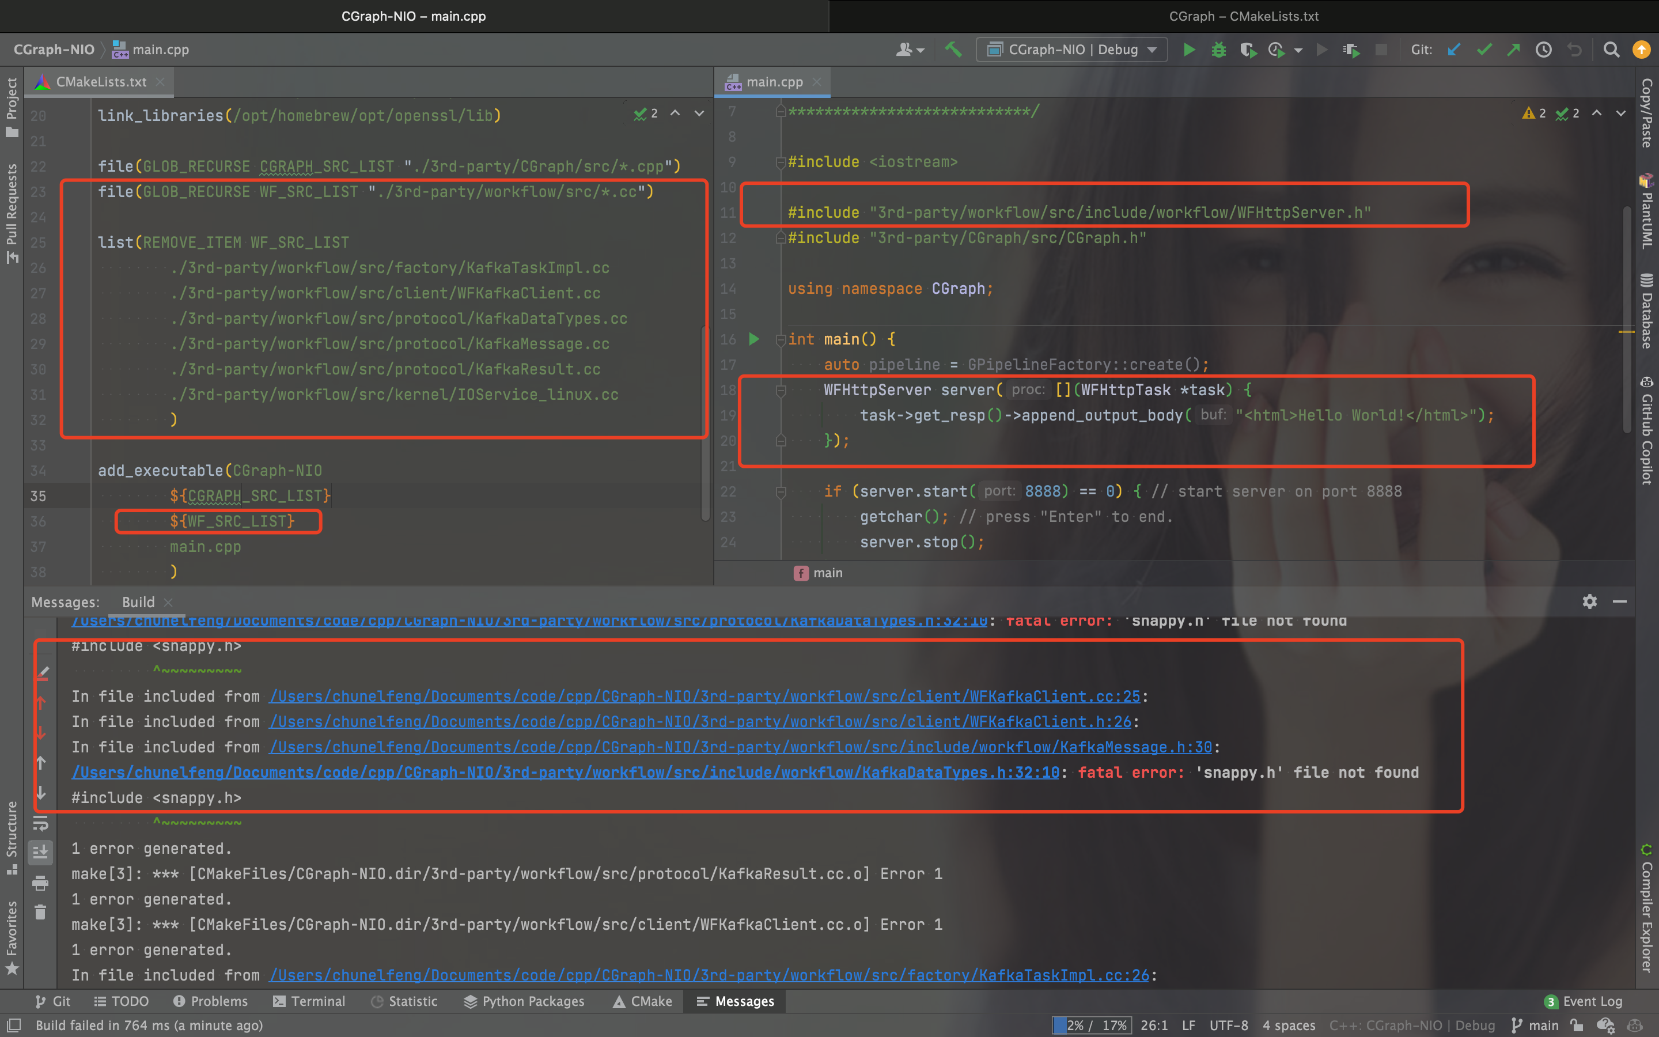Print build output using the printer icon
Viewport: 1659px width, 1037px height.
(x=40, y=883)
